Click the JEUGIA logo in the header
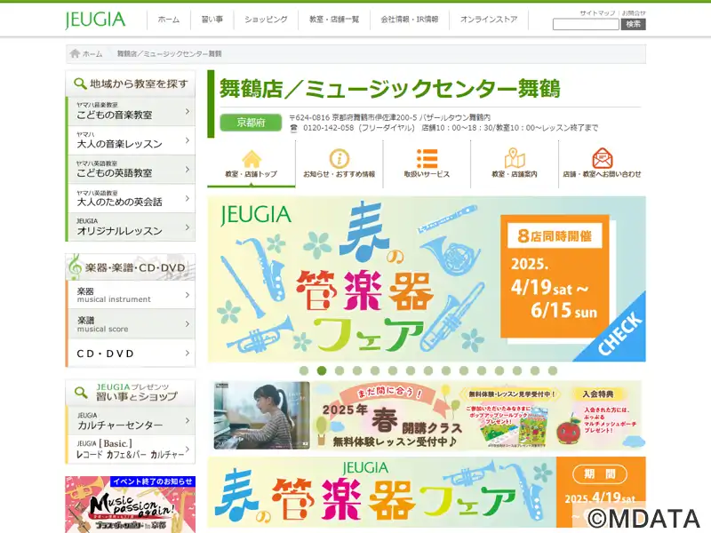 click(95, 20)
